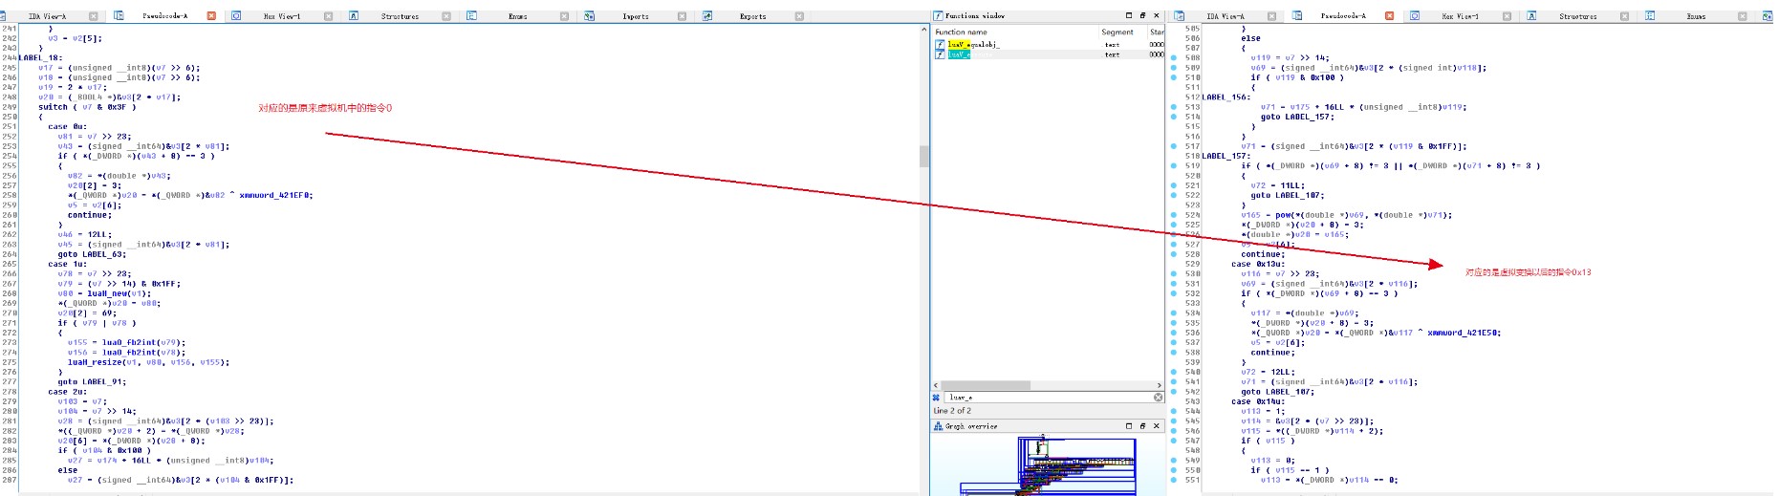This screenshot has width=1779, height=496.
Task: Toggle breakpoint dot on line 519
Action: [x=1174, y=166]
